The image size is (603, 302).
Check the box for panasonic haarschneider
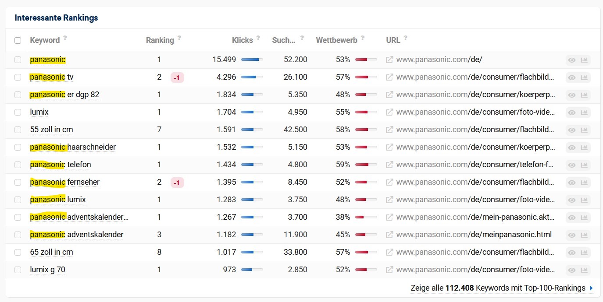point(18,147)
